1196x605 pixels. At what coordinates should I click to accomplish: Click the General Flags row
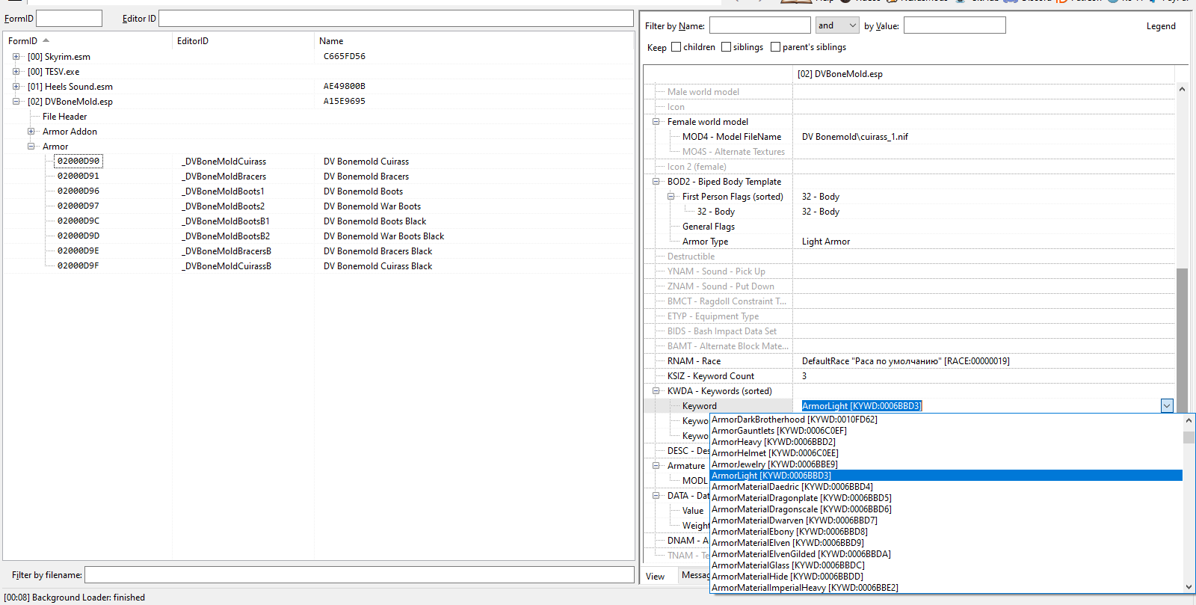[x=909, y=227]
